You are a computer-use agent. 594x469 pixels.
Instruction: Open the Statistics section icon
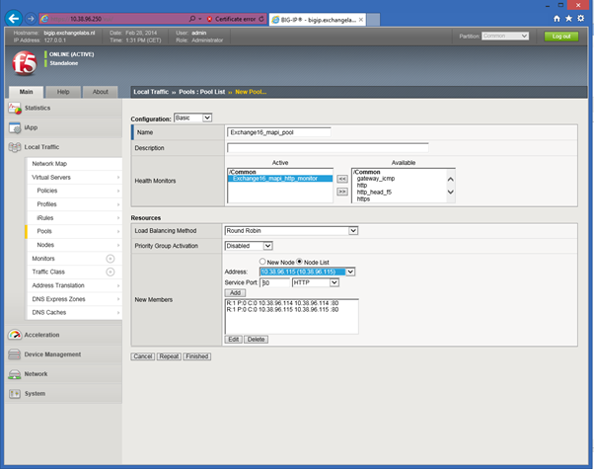[15, 108]
